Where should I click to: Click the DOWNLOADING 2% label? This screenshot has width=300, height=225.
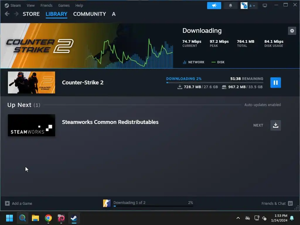tap(184, 79)
